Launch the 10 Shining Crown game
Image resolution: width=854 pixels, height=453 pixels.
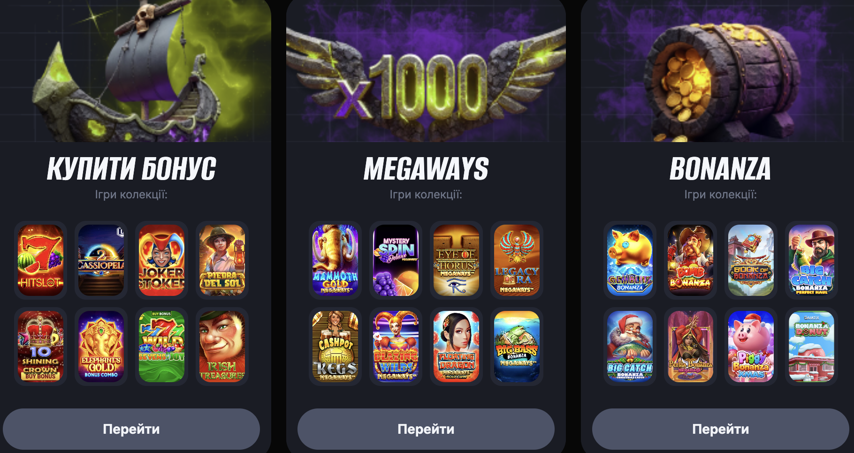[x=40, y=347]
